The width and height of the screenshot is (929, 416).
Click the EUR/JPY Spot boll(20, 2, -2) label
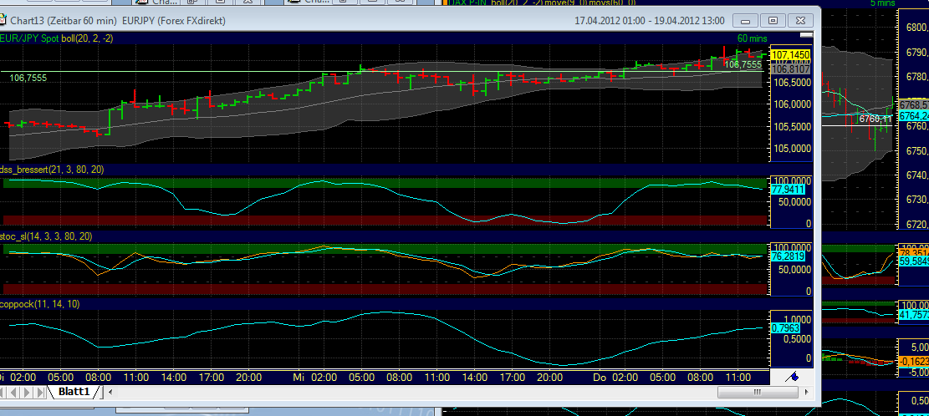pos(58,38)
